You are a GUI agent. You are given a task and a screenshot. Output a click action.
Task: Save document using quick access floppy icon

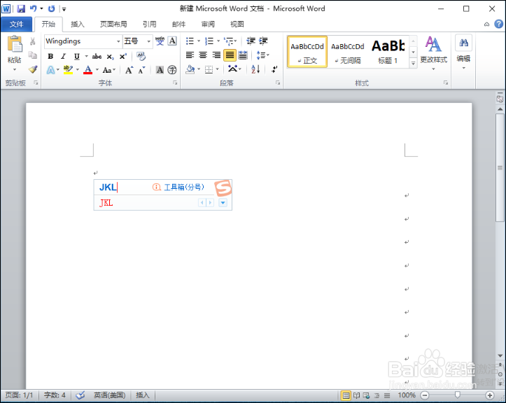[21, 8]
